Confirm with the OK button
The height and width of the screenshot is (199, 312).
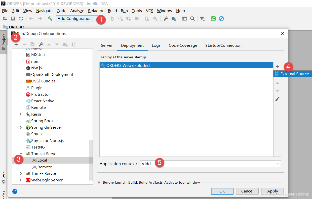(x=222, y=191)
